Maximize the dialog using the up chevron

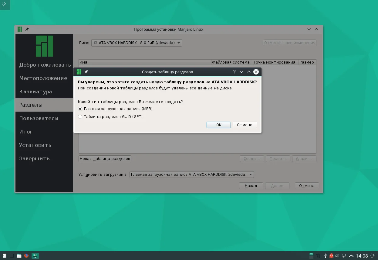[x=249, y=72]
